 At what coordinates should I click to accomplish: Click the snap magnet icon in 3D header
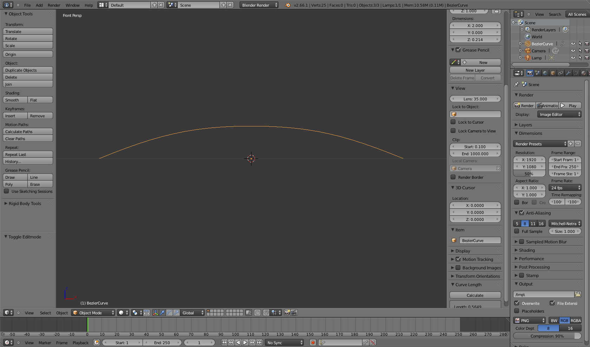[x=266, y=313]
